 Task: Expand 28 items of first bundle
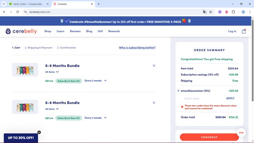[x=52, y=72]
